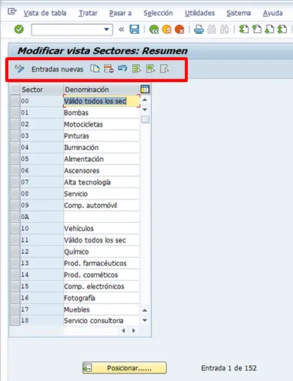Click the Select all entries icon
The image size is (293, 381).
click(x=137, y=69)
